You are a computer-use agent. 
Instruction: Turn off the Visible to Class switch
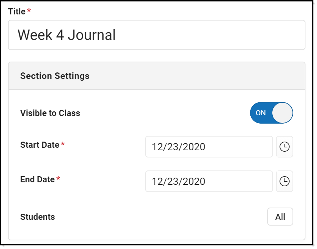(271, 113)
